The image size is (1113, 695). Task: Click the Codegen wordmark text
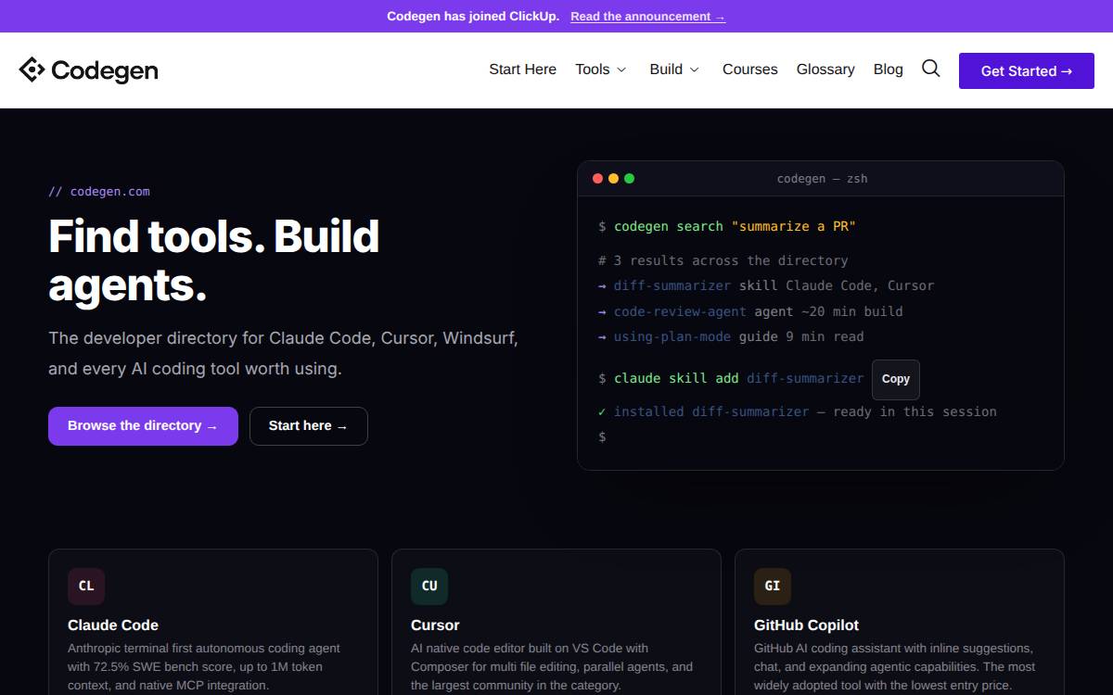click(x=105, y=70)
